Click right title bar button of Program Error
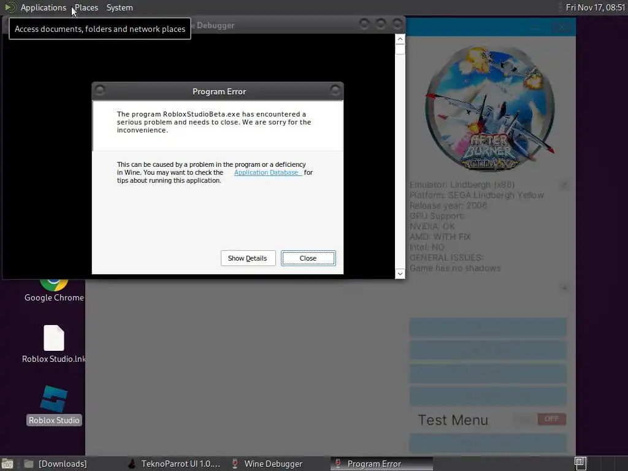 [x=335, y=90]
